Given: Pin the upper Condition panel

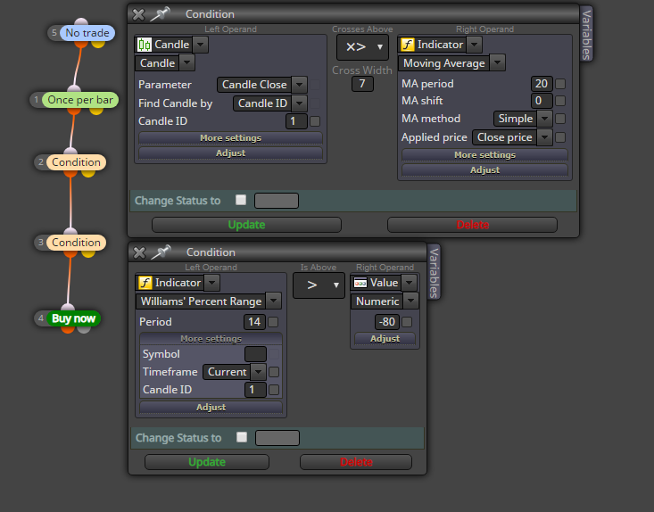Looking at the screenshot, I should tap(161, 14).
